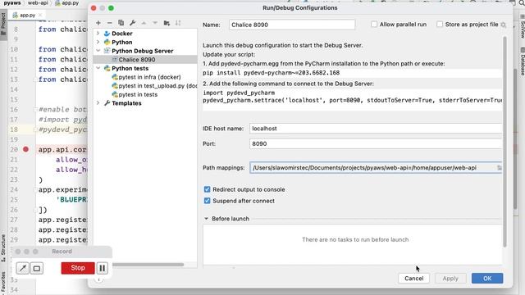Select Chalice 8090 configuration

coord(145,60)
